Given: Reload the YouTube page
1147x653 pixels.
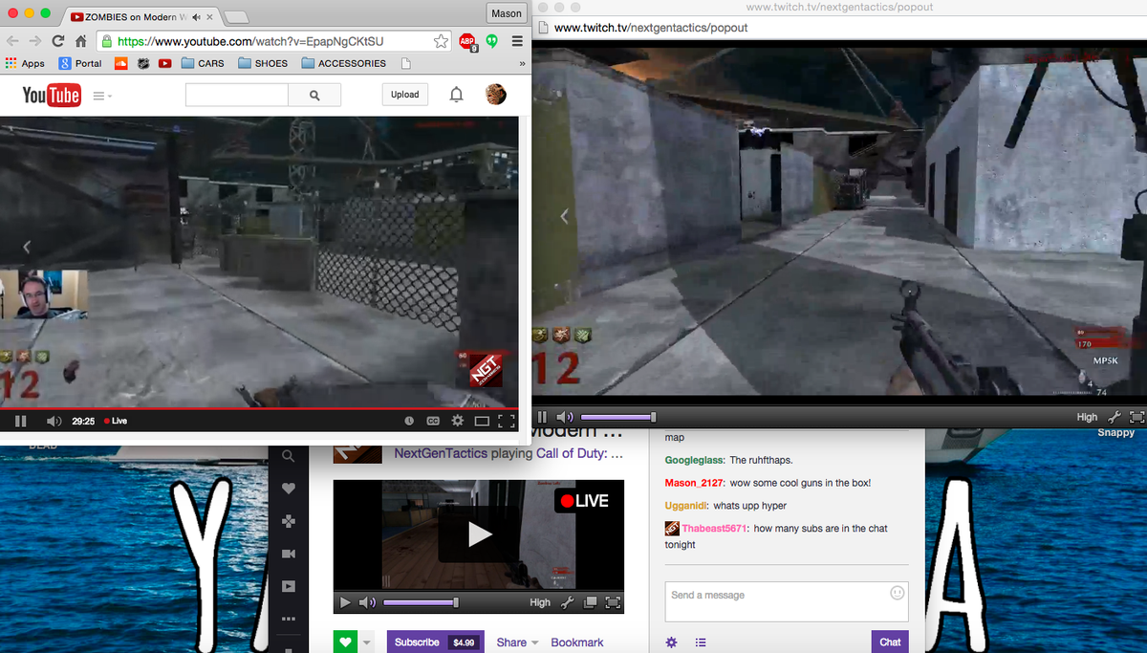Looking at the screenshot, I should pos(58,41).
